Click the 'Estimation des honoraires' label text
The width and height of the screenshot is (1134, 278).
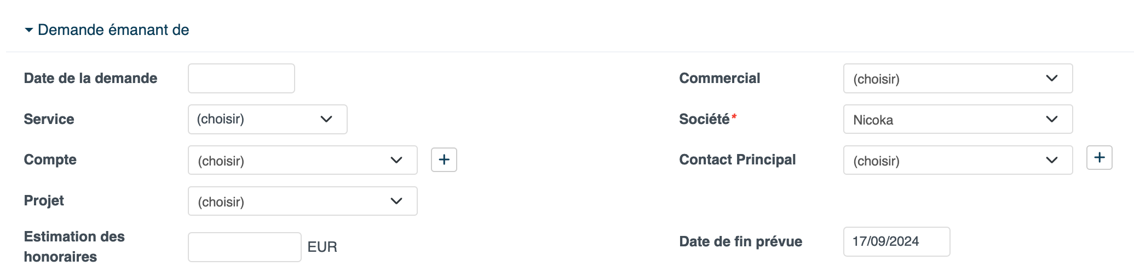click(x=74, y=247)
